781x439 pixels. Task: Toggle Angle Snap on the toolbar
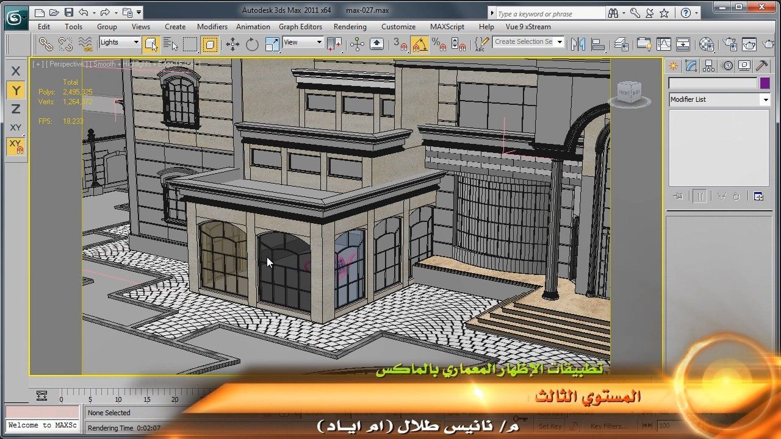click(419, 44)
